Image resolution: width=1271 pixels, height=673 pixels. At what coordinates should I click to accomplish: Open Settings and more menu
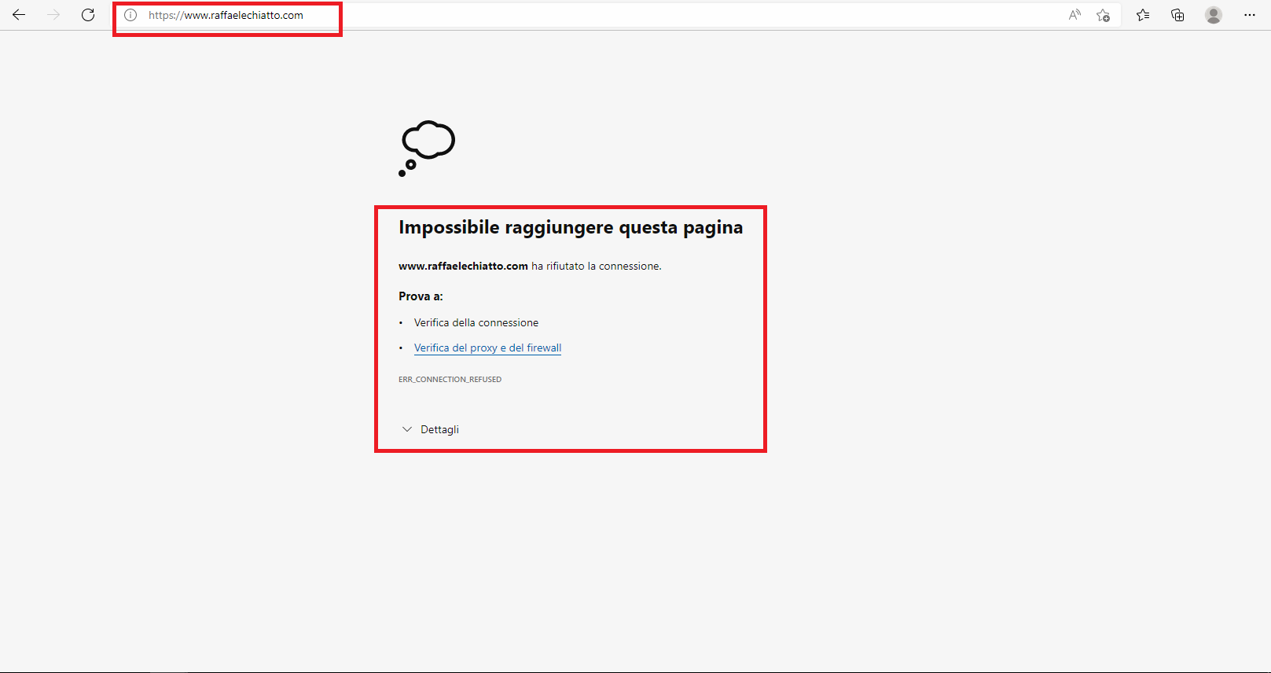tap(1250, 15)
